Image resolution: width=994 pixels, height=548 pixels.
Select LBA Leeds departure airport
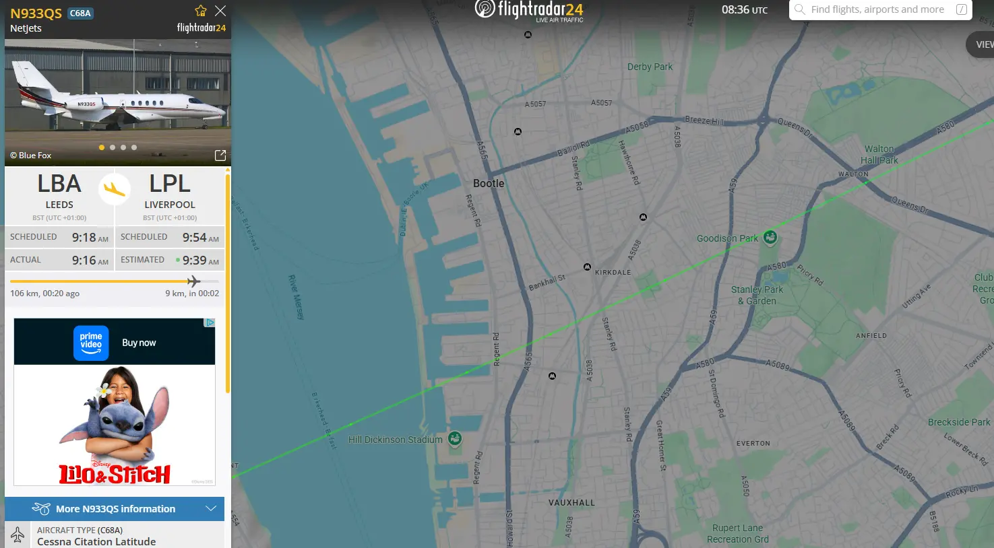click(59, 192)
